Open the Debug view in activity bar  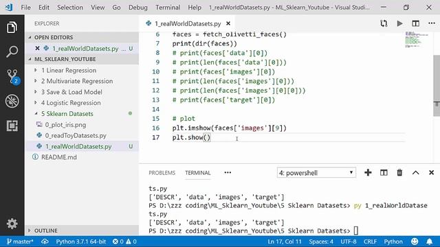12,101
